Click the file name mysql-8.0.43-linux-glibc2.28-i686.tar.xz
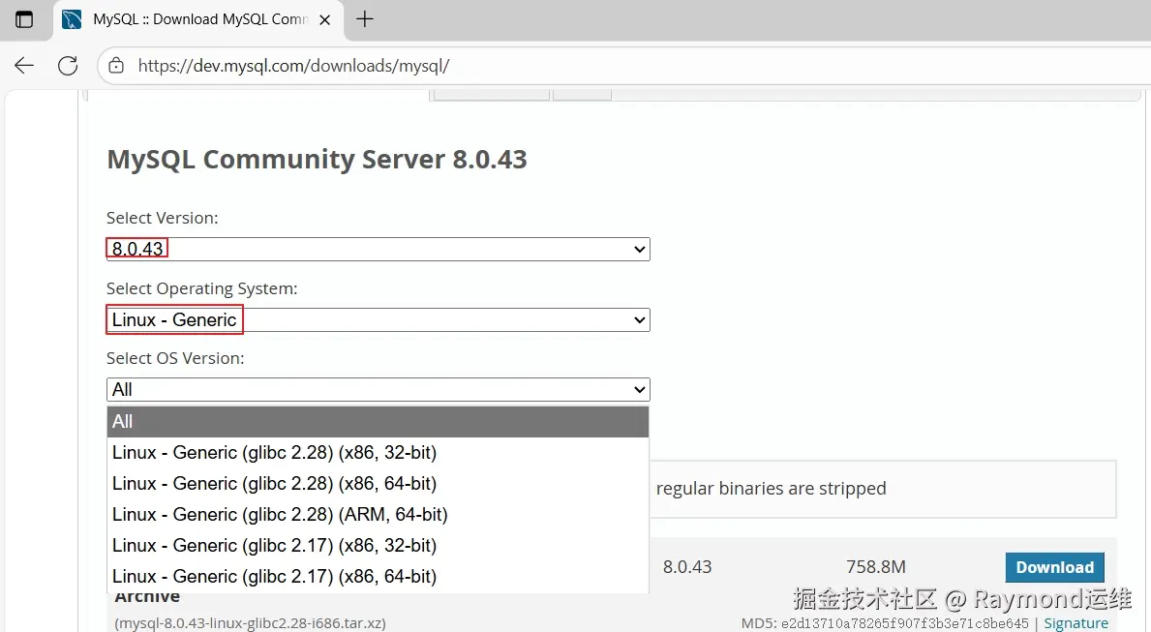The height and width of the screenshot is (632, 1151). 251,623
